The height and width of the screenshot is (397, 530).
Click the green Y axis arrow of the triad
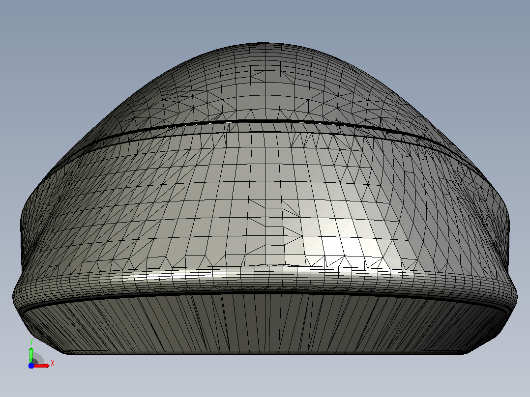(31, 355)
